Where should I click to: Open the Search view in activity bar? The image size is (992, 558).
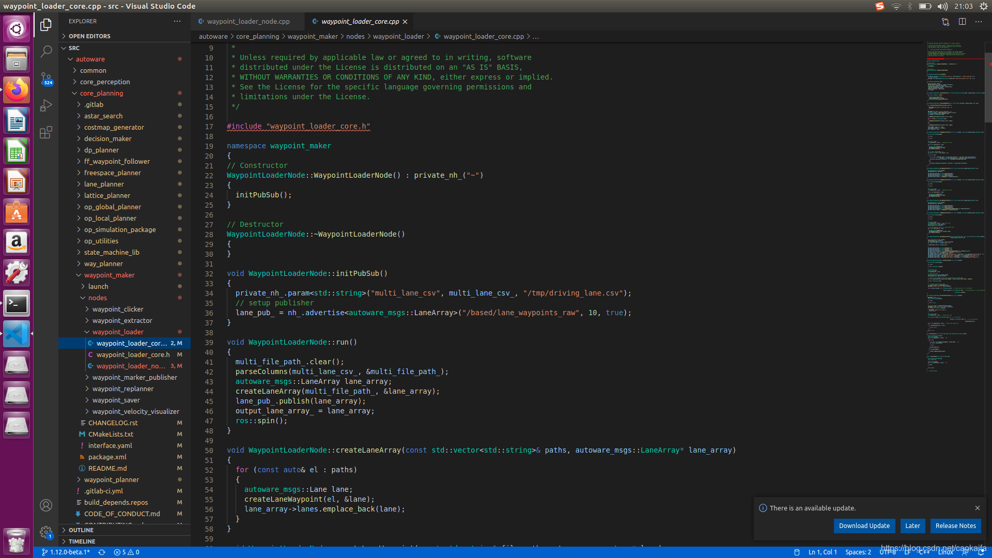tap(46, 51)
